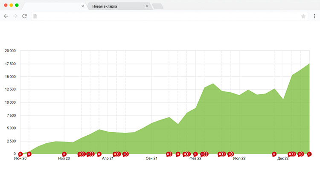
Task: Close the first untitled tab
Action: pos(83,6)
